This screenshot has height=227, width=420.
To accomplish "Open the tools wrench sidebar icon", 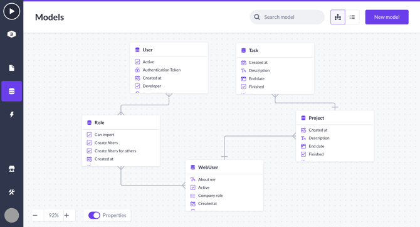I will [11, 192].
